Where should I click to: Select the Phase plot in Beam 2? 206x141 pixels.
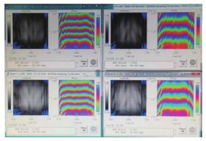pos(176,31)
